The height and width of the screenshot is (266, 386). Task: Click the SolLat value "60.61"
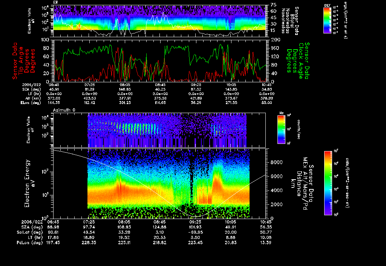point(54,232)
